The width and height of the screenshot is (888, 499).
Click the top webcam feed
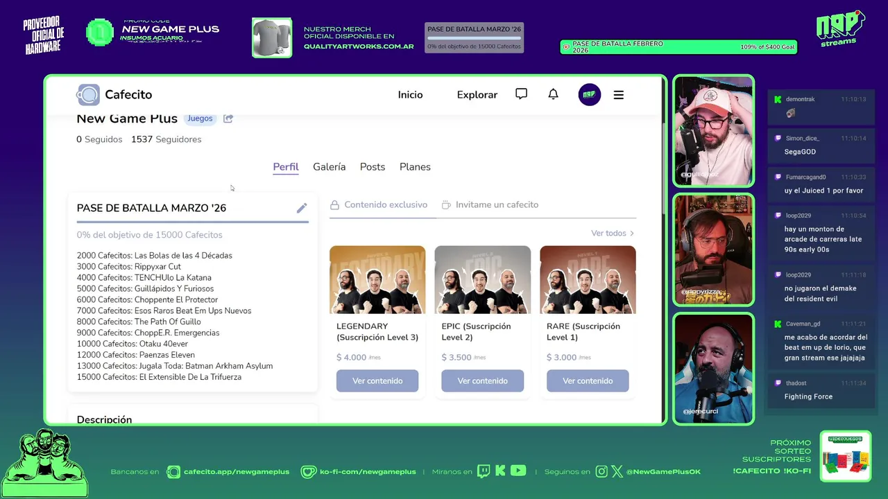(x=713, y=131)
